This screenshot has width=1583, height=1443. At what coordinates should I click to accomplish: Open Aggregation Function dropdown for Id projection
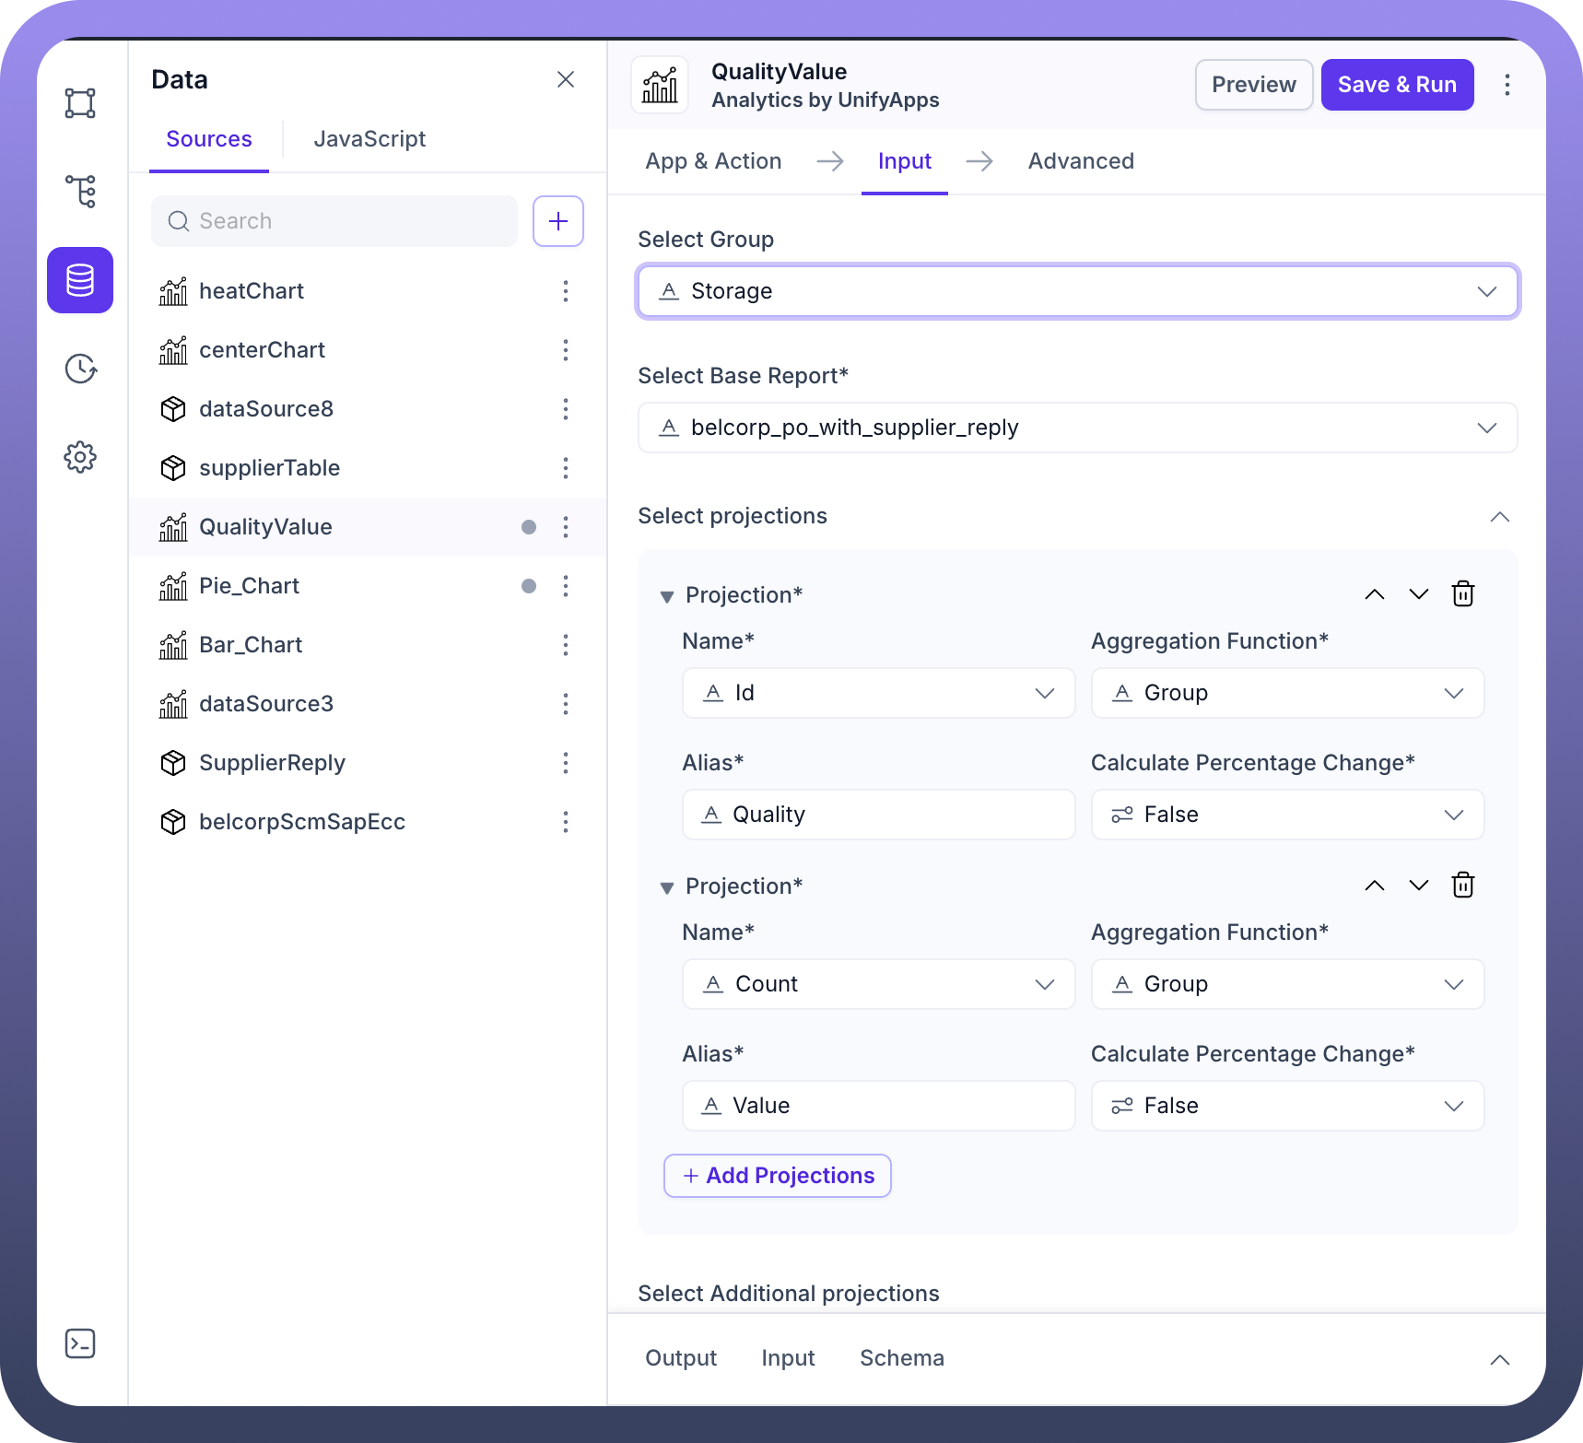click(1288, 693)
